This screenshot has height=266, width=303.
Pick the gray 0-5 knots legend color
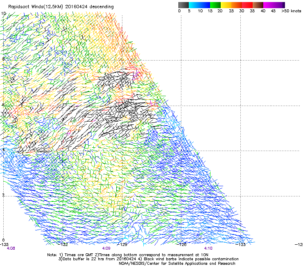pyautogui.click(x=183, y=5)
